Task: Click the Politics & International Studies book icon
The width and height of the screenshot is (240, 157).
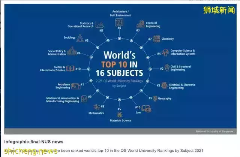Action: (x=70, y=69)
